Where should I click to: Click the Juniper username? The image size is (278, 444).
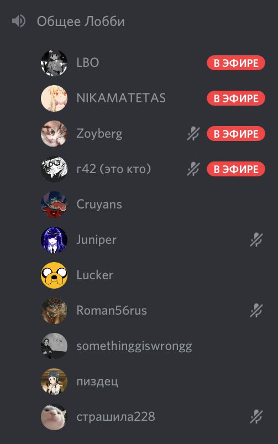coord(96,240)
